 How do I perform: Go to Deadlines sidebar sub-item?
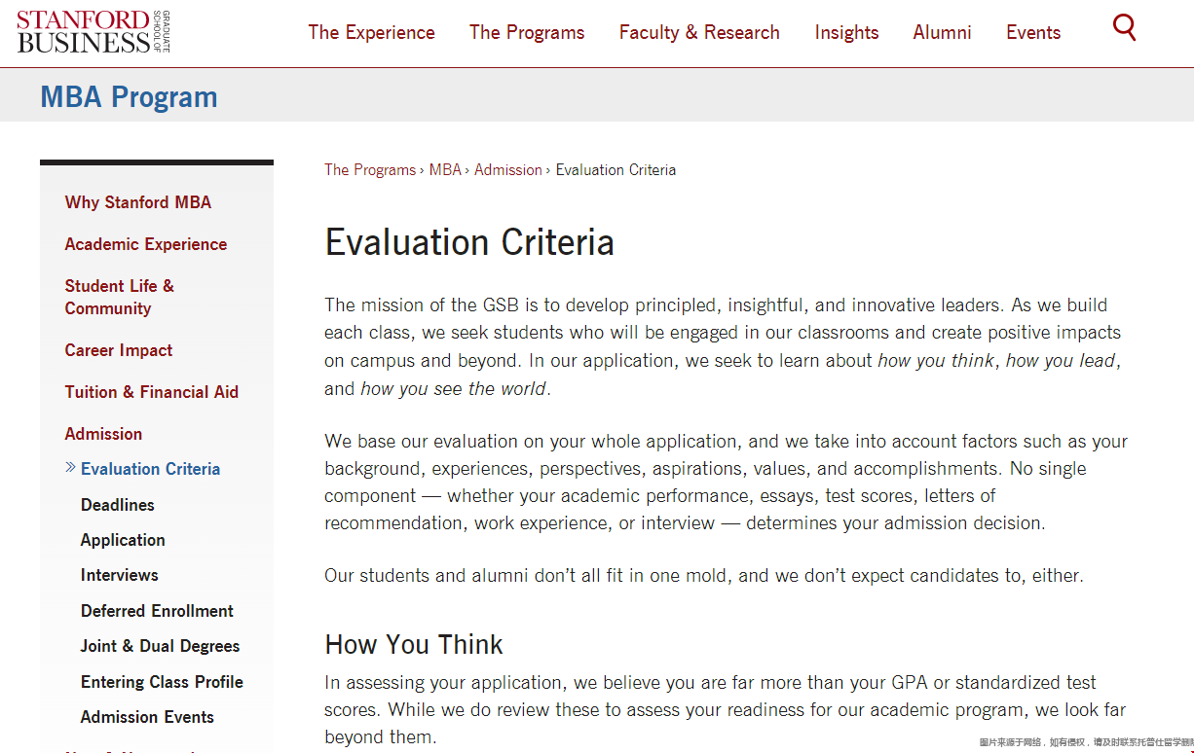tap(118, 505)
